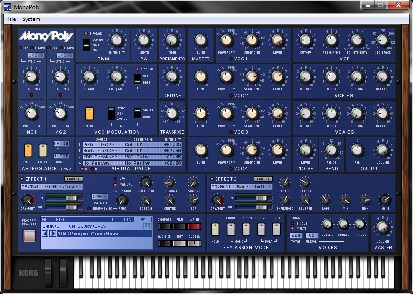Click the VCA EG Release knob

point(383,114)
